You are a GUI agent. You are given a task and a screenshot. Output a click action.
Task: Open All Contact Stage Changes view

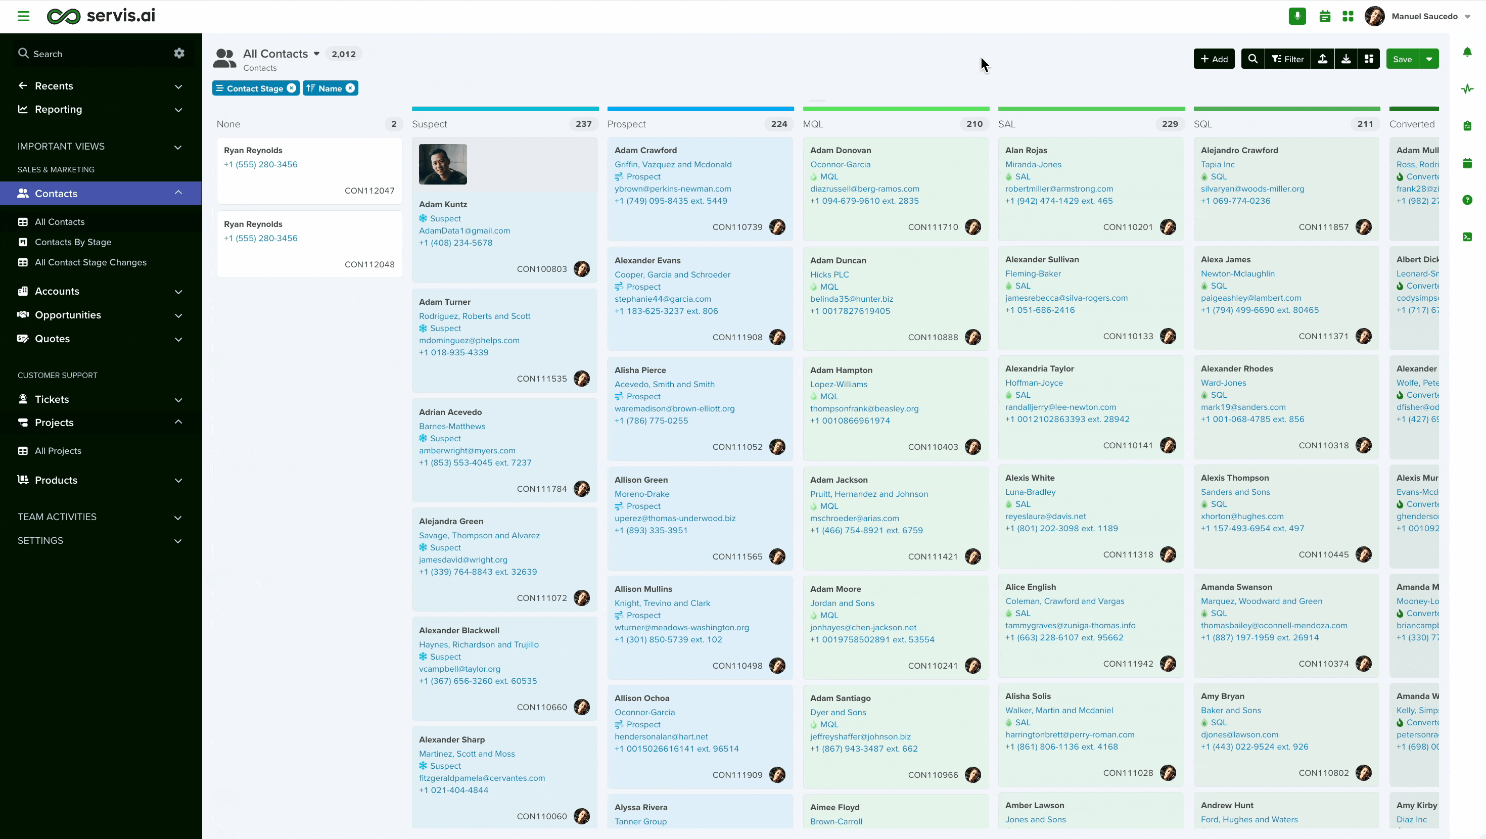point(90,262)
